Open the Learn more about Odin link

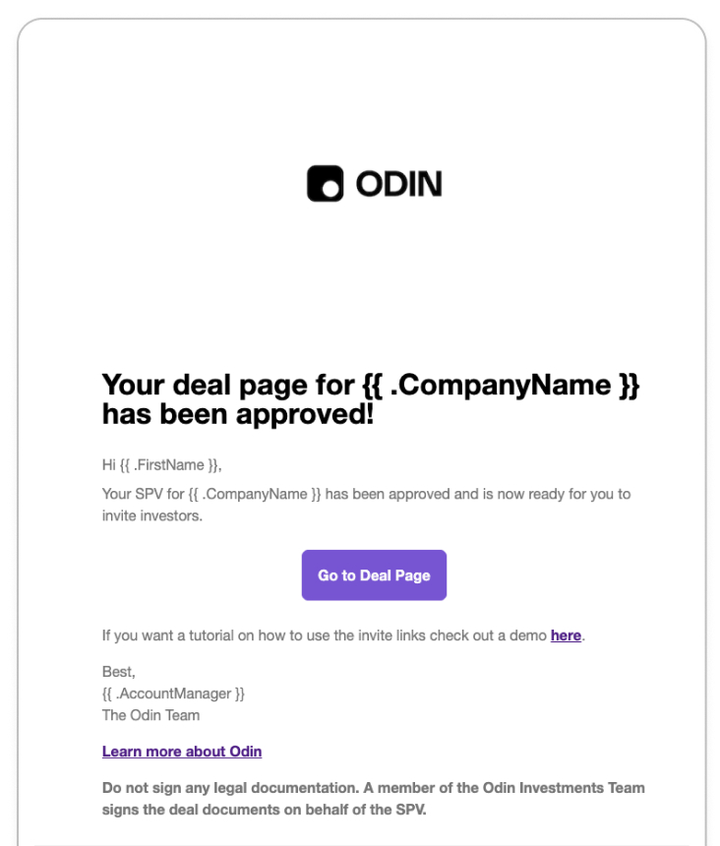point(182,752)
